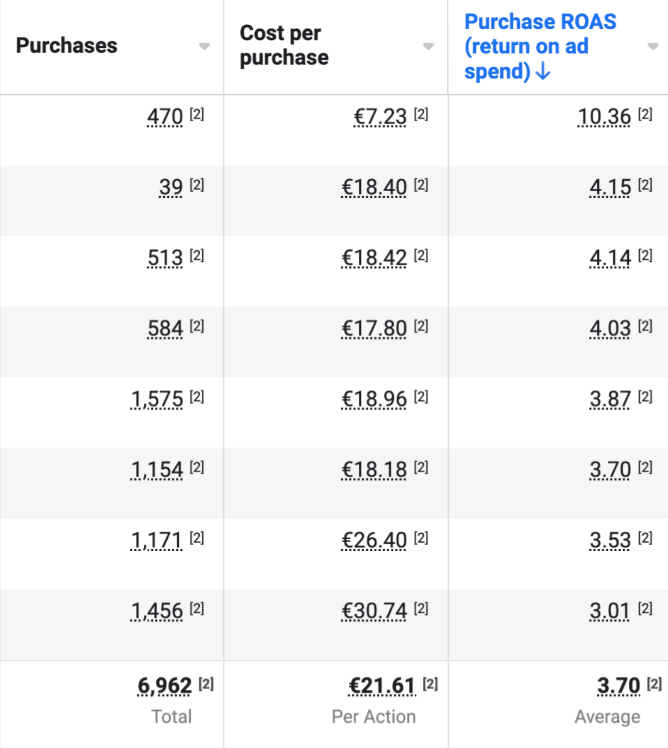Click footnote [2] beside 4.14 ROAS
The image size is (668, 748).
pyautogui.click(x=645, y=256)
